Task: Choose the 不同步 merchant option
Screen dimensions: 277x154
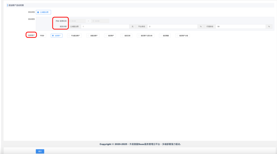Action: coord(41,35)
